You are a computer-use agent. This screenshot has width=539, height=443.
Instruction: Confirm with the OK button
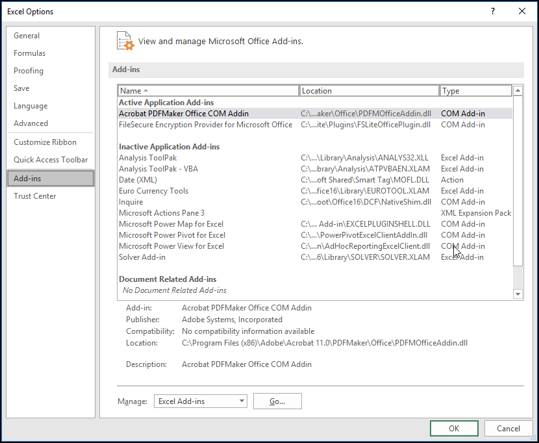pos(454,429)
